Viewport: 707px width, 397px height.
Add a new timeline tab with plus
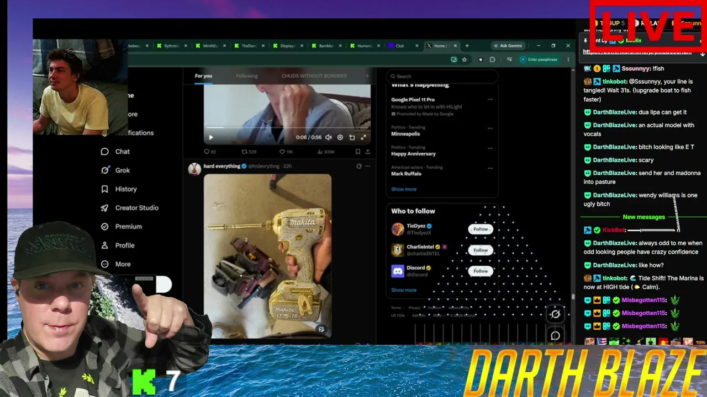click(367, 76)
